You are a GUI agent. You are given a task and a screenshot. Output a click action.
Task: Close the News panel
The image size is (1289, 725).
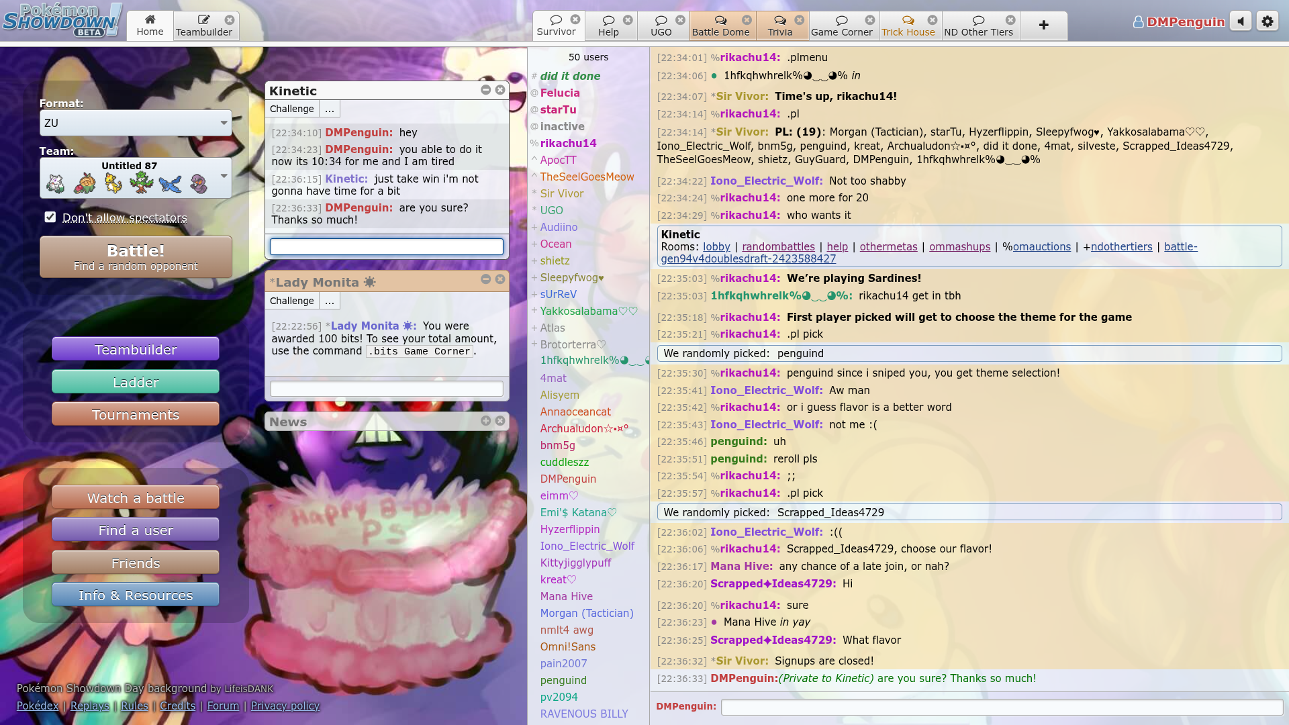(x=500, y=420)
